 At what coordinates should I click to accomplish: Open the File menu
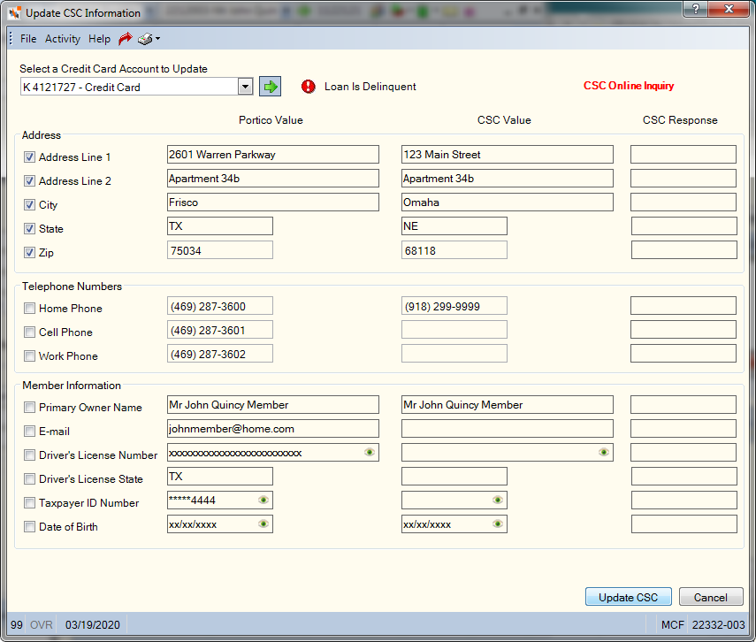pos(28,39)
